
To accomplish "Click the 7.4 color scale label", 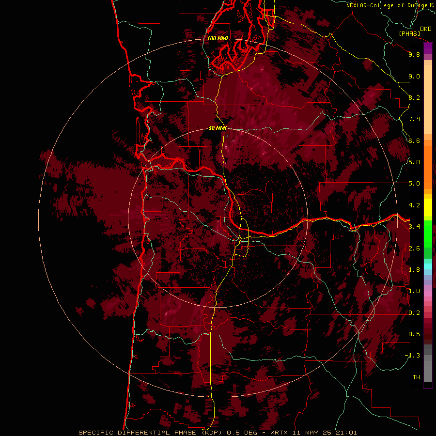I will click(x=414, y=119).
